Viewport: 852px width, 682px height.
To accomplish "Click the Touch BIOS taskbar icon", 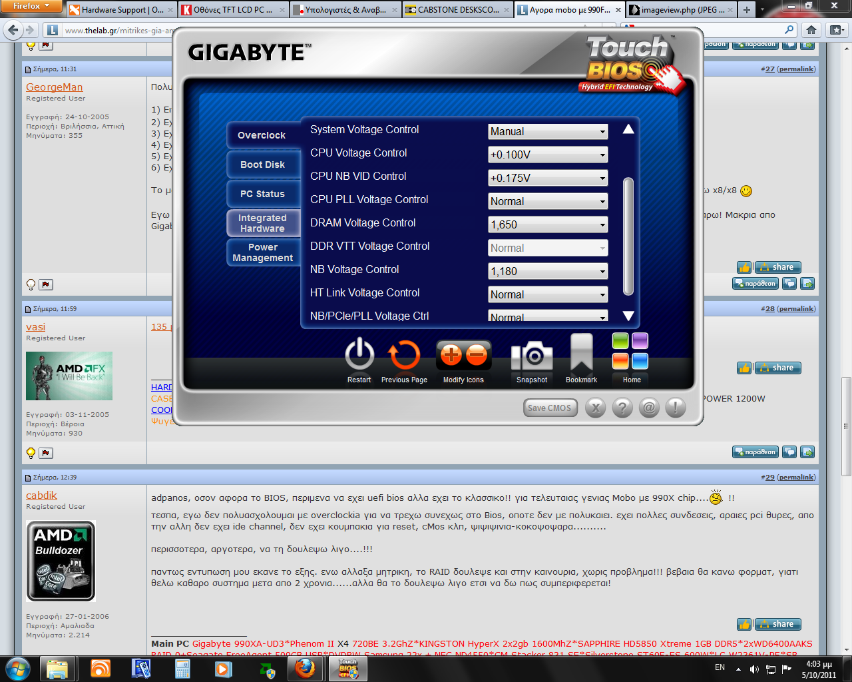I will pyautogui.click(x=348, y=668).
